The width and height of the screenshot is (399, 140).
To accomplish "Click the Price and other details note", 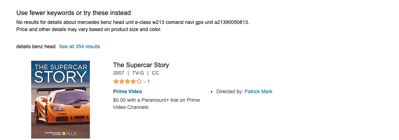I will point(89,29).
